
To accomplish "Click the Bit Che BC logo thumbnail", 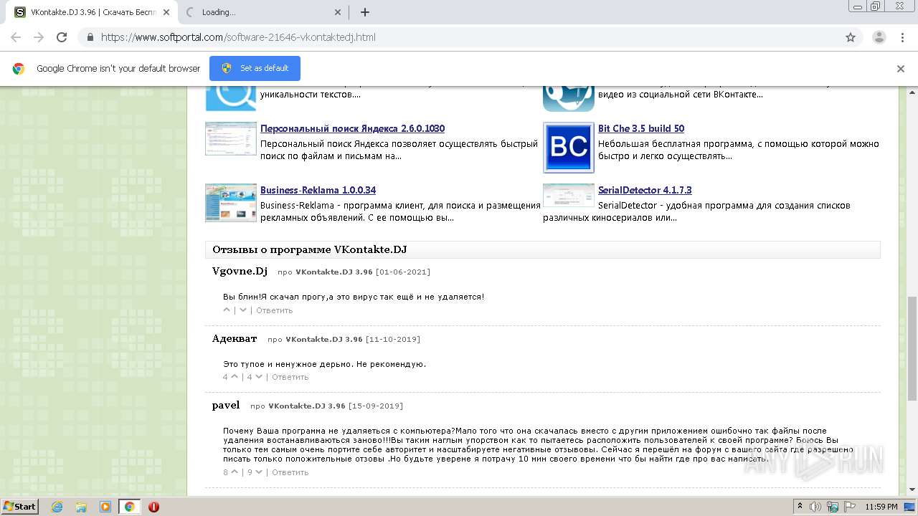I will 569,148.
